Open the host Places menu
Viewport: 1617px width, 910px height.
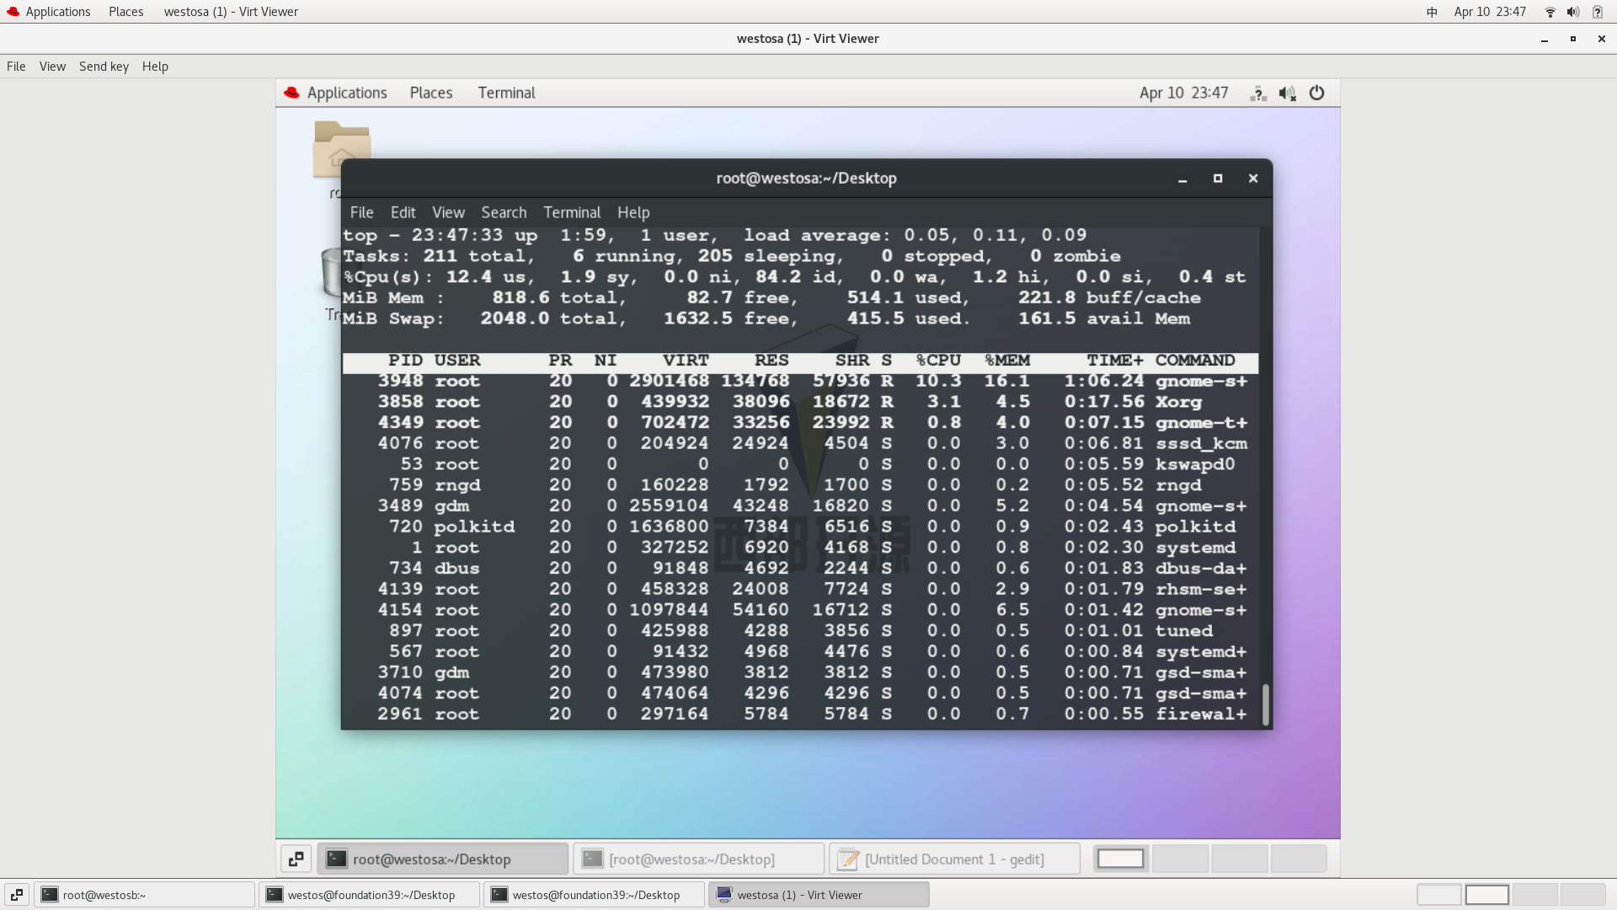[x=126, y=12]
